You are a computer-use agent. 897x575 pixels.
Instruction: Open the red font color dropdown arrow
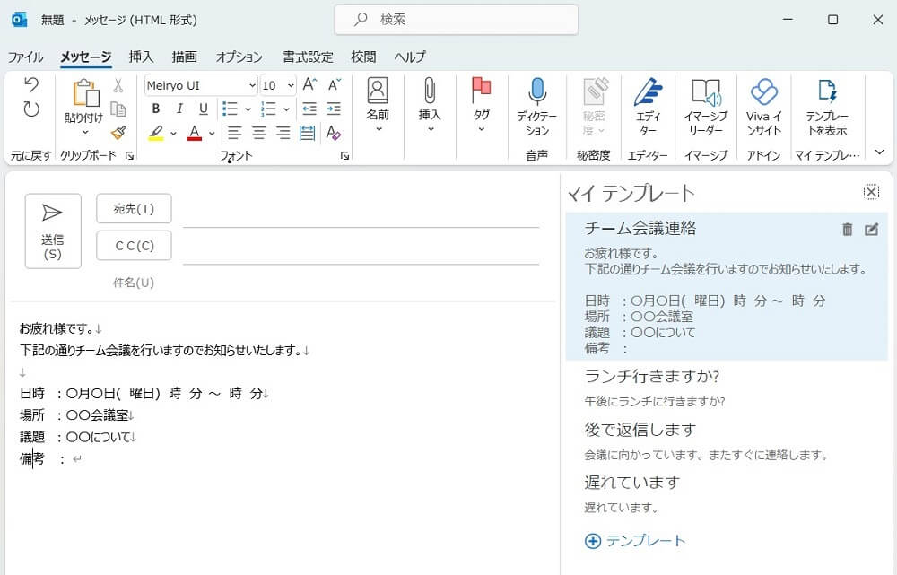(212, 134)
